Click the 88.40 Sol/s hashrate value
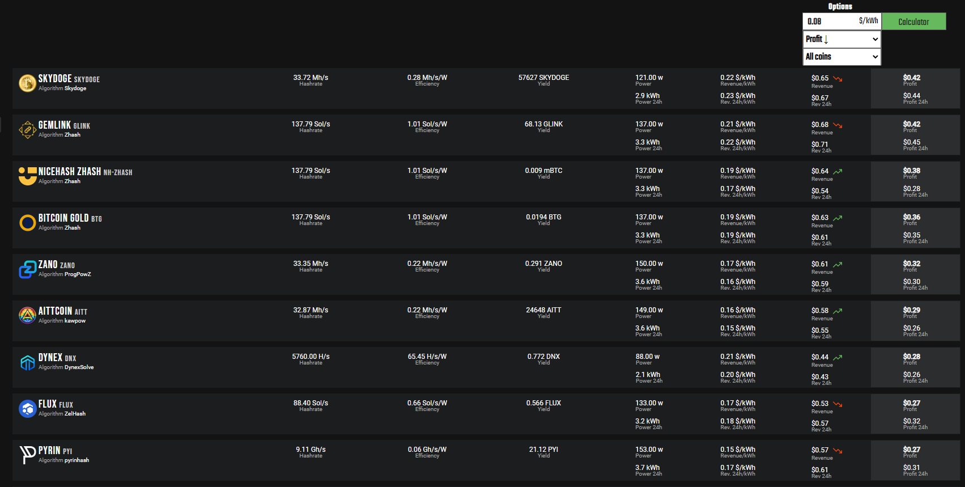This screenshot has height=487, width=965. pos(311,403)
